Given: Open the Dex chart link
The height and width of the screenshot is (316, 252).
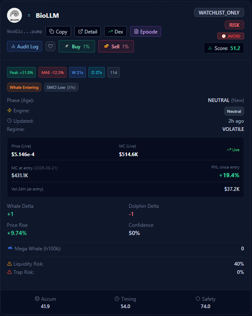Looking at the screenshot, I should (x=115, y=32).
